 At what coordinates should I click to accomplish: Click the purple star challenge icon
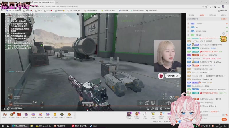point(40,115)
